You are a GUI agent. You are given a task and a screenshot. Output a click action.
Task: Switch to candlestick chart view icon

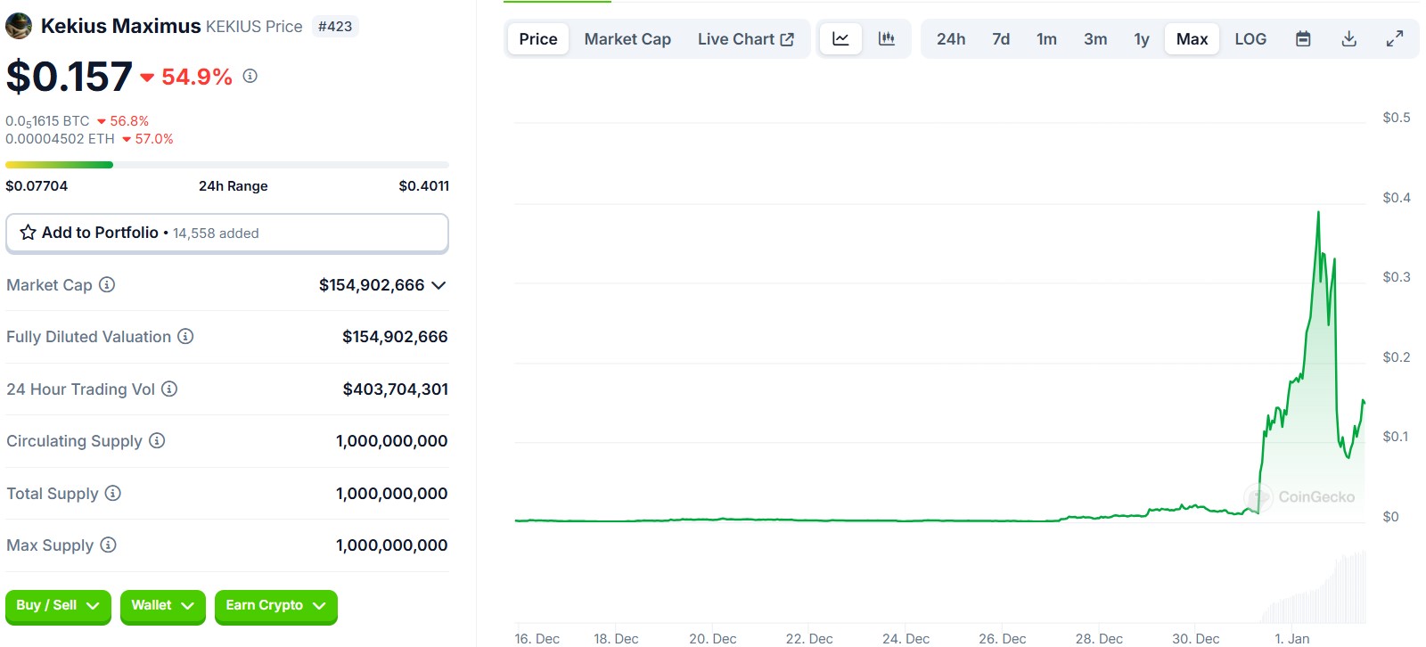pos(887,39)
